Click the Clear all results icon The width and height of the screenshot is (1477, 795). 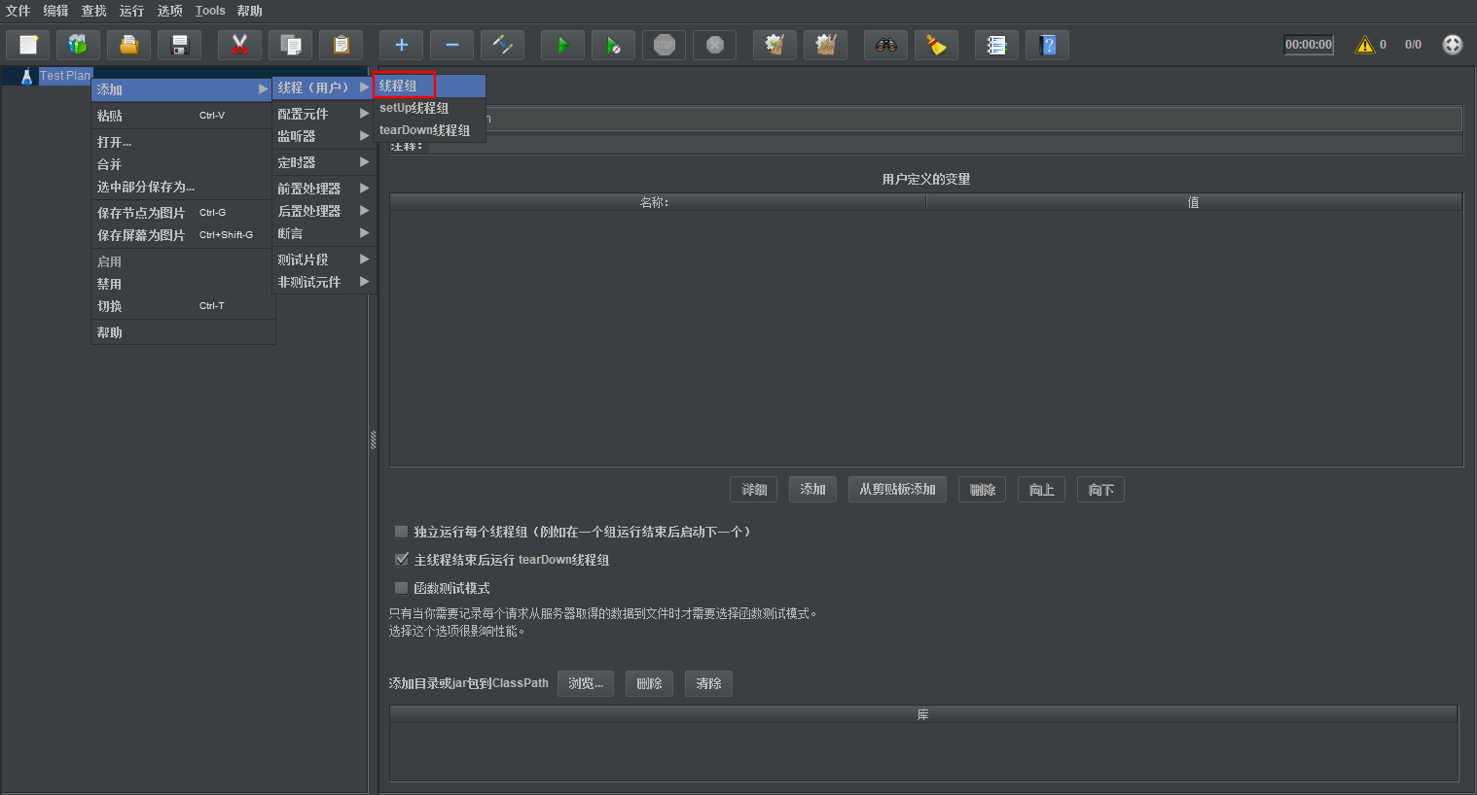point(825,45)
